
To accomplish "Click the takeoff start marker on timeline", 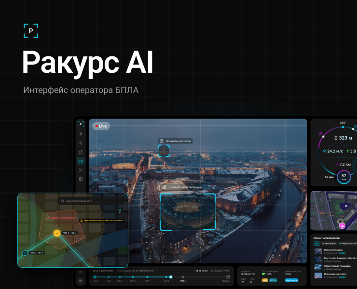I will 95,277.
